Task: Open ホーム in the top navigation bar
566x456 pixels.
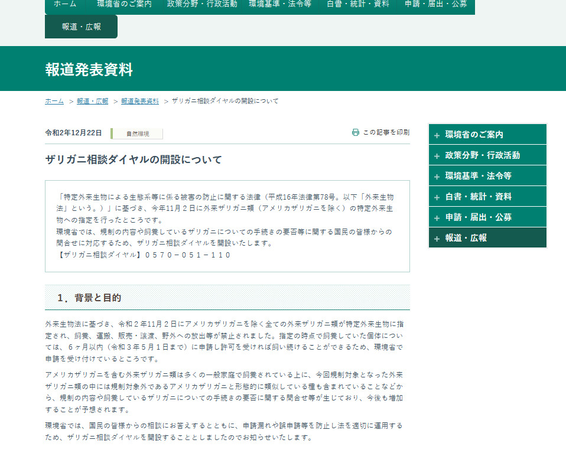Action: pos(65,4)
